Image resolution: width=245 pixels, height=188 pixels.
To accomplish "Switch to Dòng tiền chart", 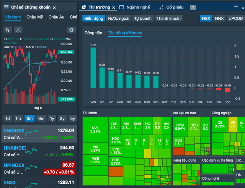I will [93, 33].
